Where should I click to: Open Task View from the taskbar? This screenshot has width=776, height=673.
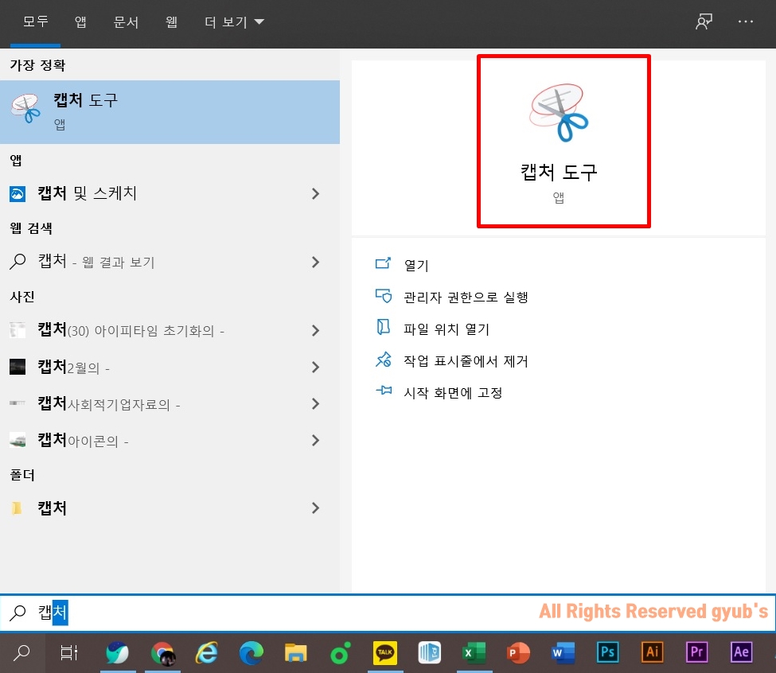point(68,653)
